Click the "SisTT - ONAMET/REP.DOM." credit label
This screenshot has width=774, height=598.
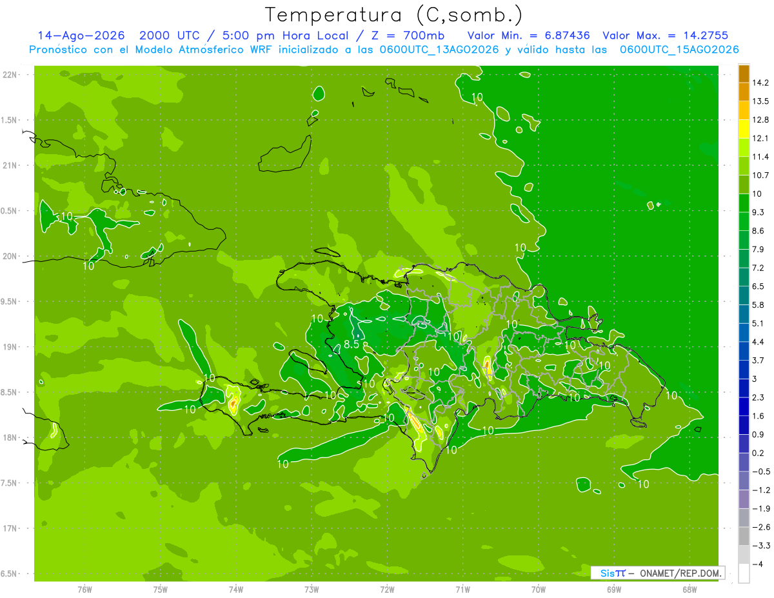[x=659, y=573]
